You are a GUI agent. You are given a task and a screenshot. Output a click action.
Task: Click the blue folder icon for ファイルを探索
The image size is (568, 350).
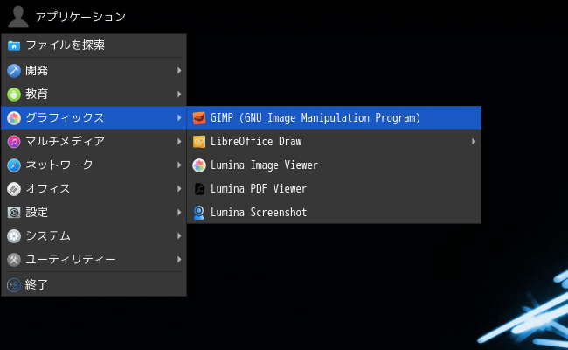click(x=14, y=45)
